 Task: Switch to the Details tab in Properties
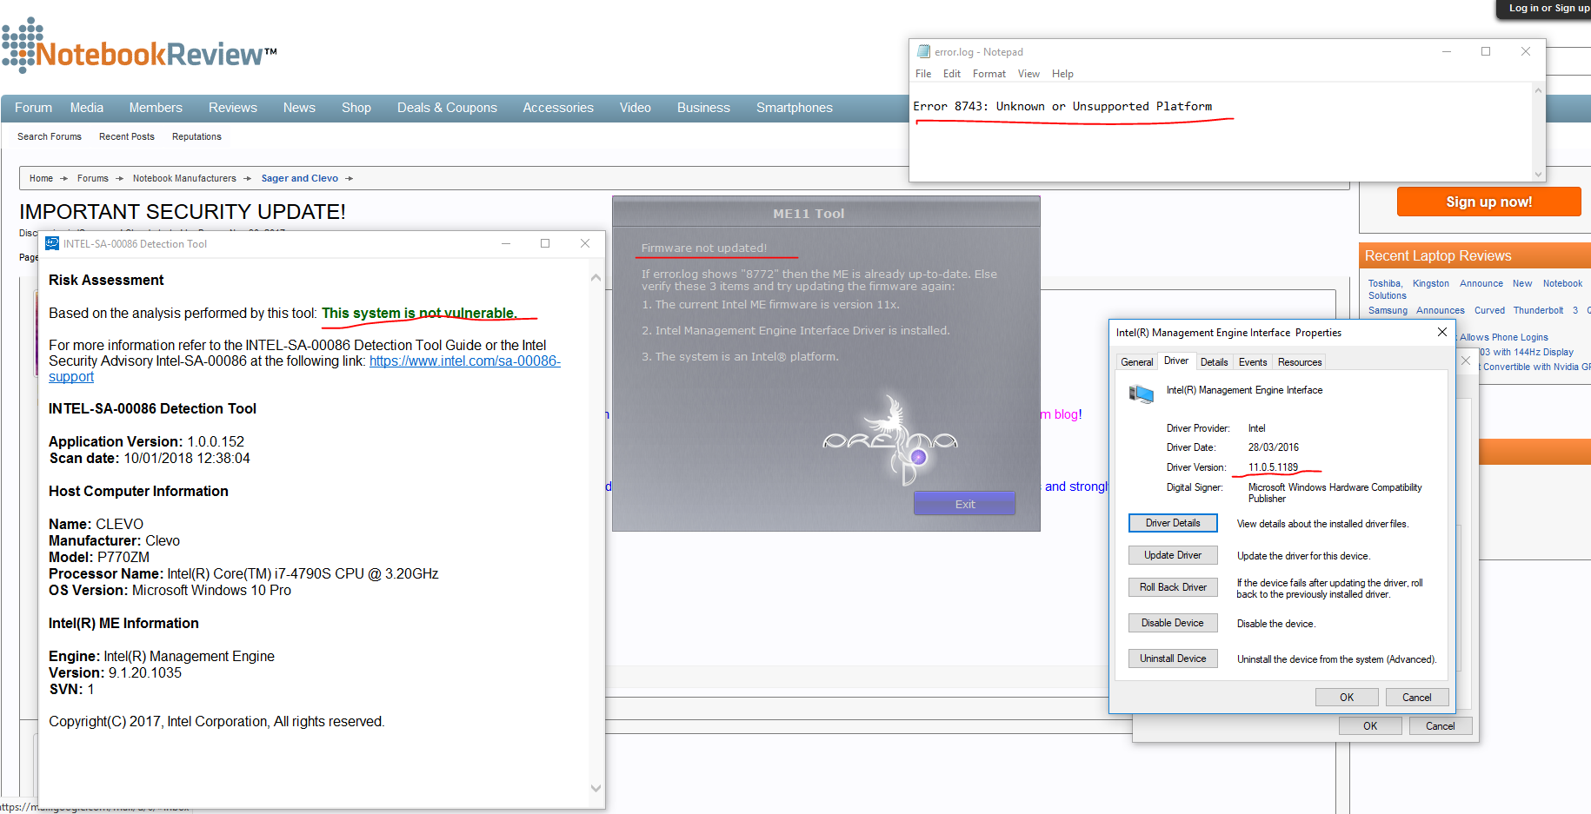[x=1215, y=362]
